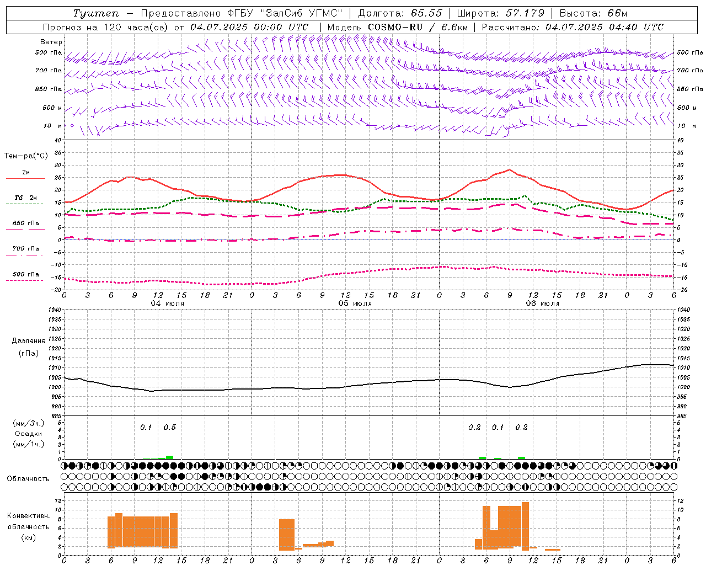The height and width of the screenshot is (565, 706).
Task: Click the "(мм/1ч.)" precipitation unit label
Action: [28, 444]
